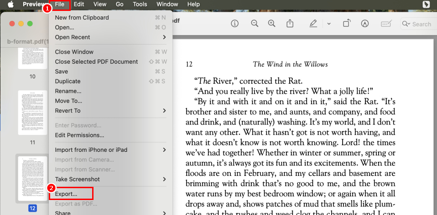This screenshot has width=437, height=215.
Task: Show the Markup toolbar icon
Action: point(364,24)
